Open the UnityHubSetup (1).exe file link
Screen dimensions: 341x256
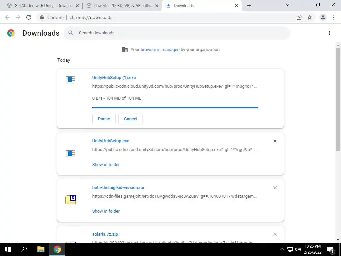click(114, 77)
